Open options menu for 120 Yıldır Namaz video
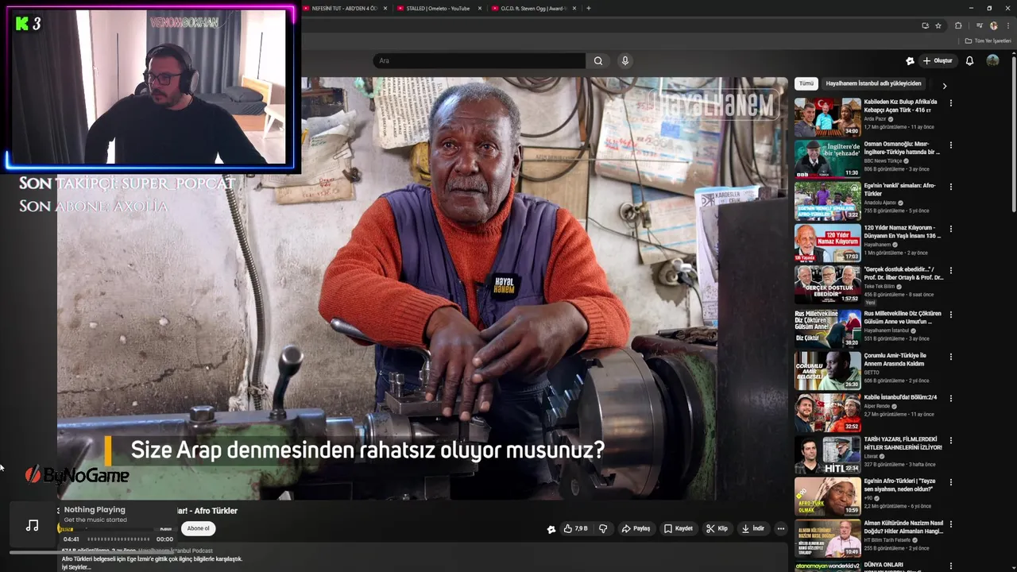This screenshot has width=1017, height=572. tap(951, 229)
